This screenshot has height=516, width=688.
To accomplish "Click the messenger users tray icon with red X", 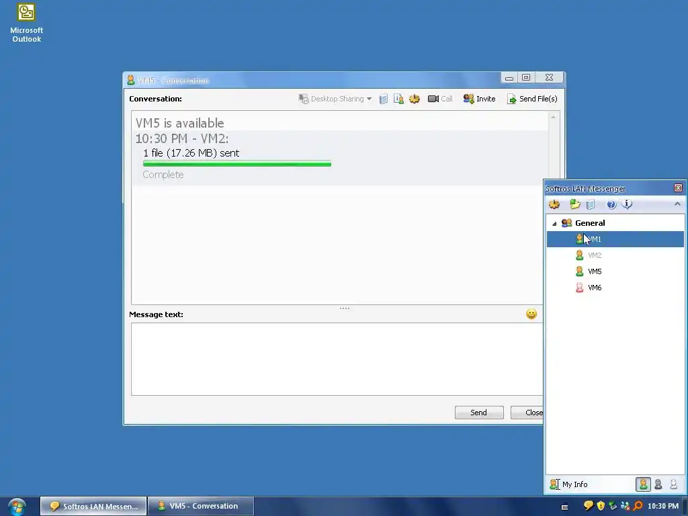I will click(x=626, y=506).
